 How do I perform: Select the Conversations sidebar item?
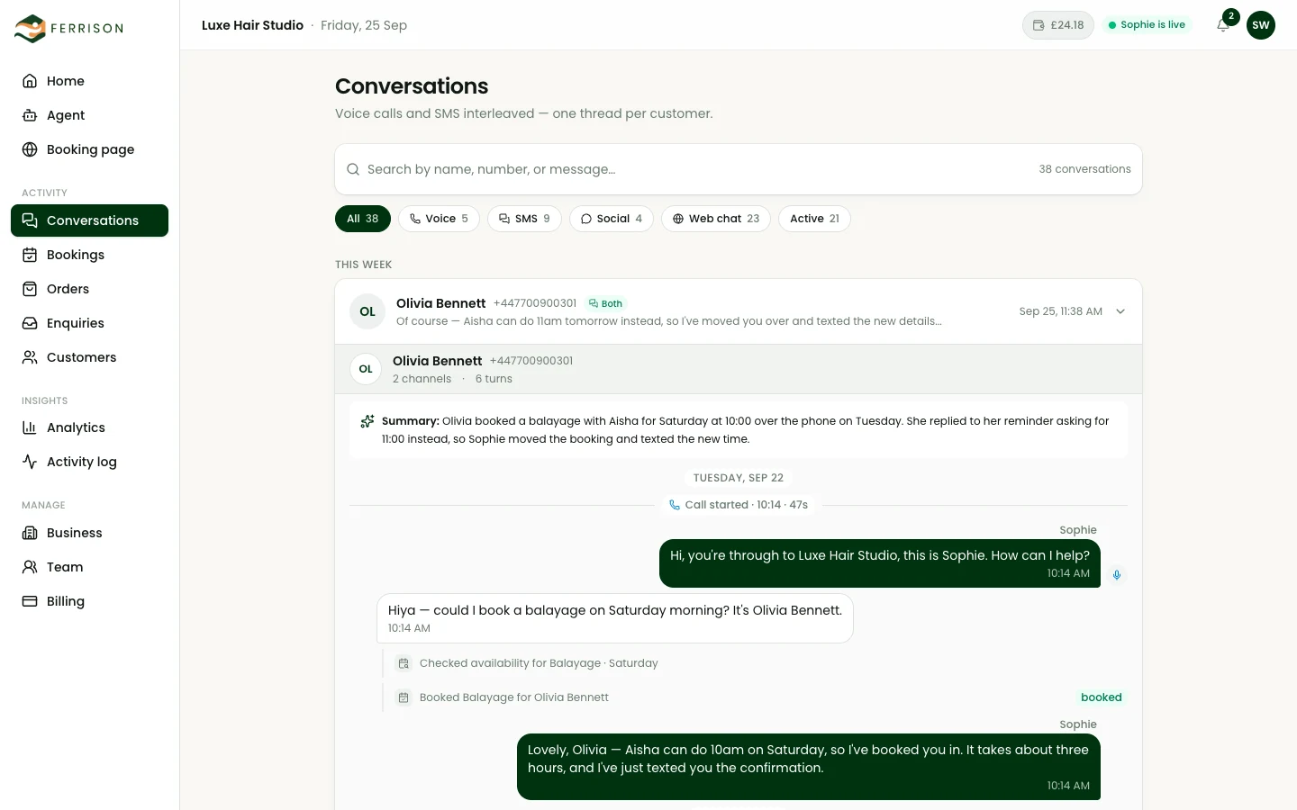(x=89, y=220)
